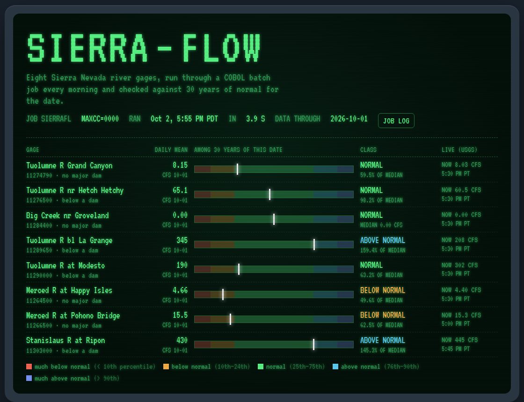Click percentile bar marker for Pohono Bridge row
Screen dimensions: 524x402
(x=230, y=319)
